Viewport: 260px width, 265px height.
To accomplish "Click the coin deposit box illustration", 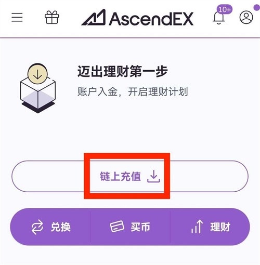I will tap(38, 88).
